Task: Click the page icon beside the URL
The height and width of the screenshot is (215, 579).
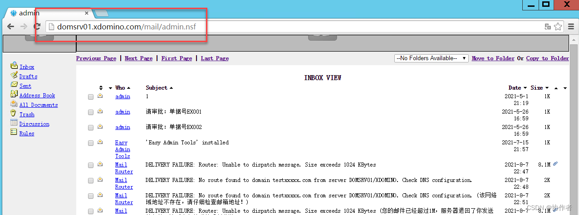Action: pos(51,27)
